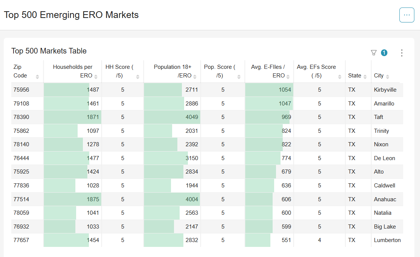This screenshot has height=257, width=420.
Task: Select zip code 75956 cell
Action: [27, 90]
